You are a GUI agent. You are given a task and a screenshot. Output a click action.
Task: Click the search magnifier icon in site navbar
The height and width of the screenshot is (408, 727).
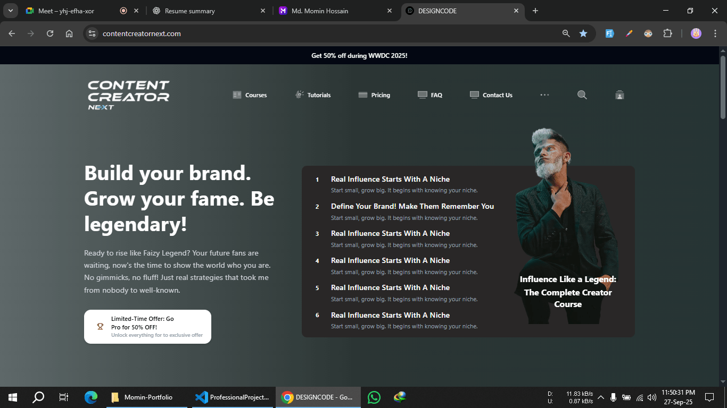[x=582, y=95]
